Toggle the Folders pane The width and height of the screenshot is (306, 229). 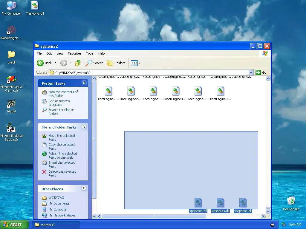[116, 63]
